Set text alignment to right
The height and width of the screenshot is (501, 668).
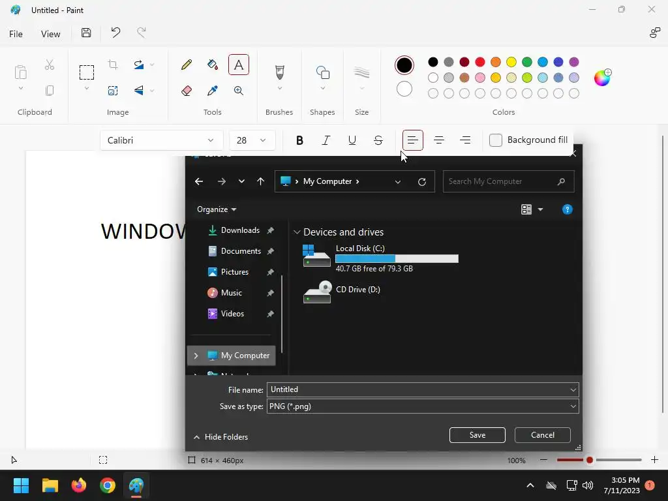pyautogui.click(x=465, y=140)
